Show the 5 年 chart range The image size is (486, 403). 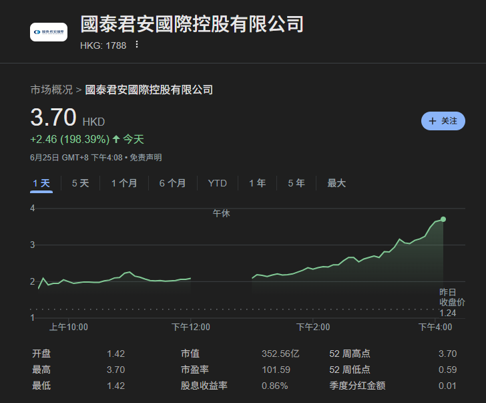(296, 183)
